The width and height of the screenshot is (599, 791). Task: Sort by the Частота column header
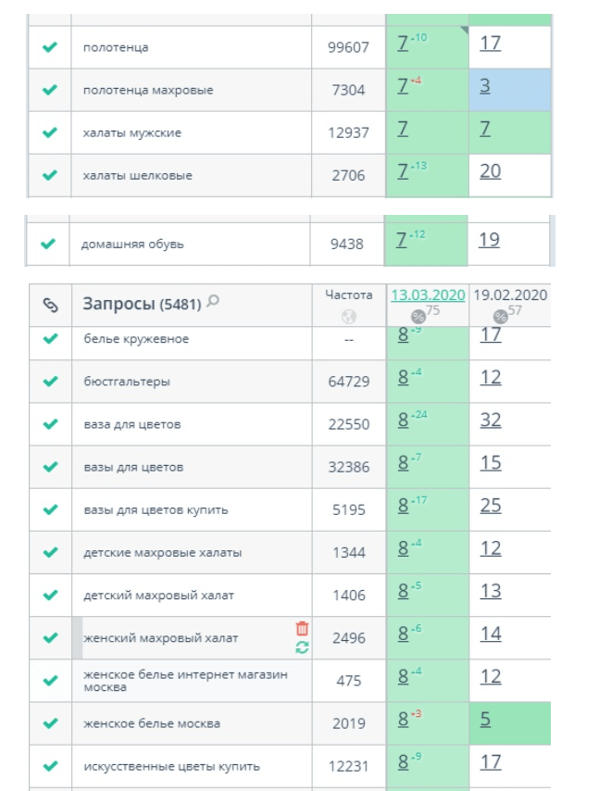click(348, 295)
